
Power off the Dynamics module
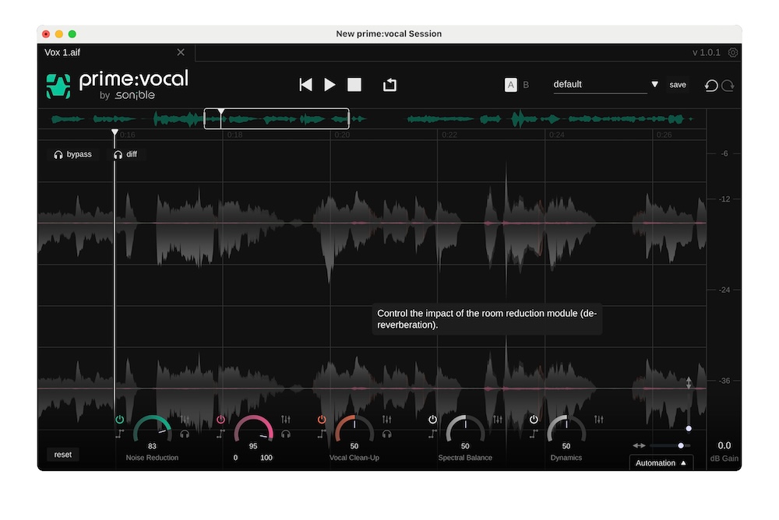pyautogui.click(x=533, y=419)
